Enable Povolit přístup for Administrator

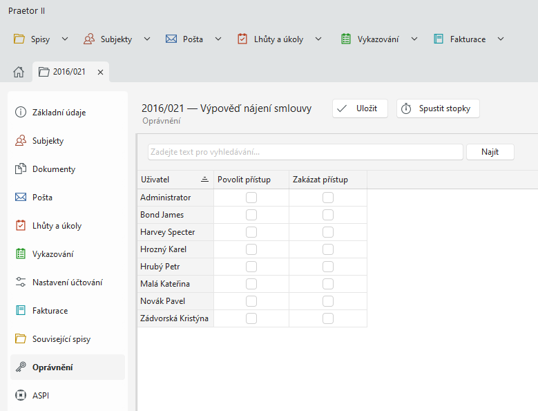[251, 198]
